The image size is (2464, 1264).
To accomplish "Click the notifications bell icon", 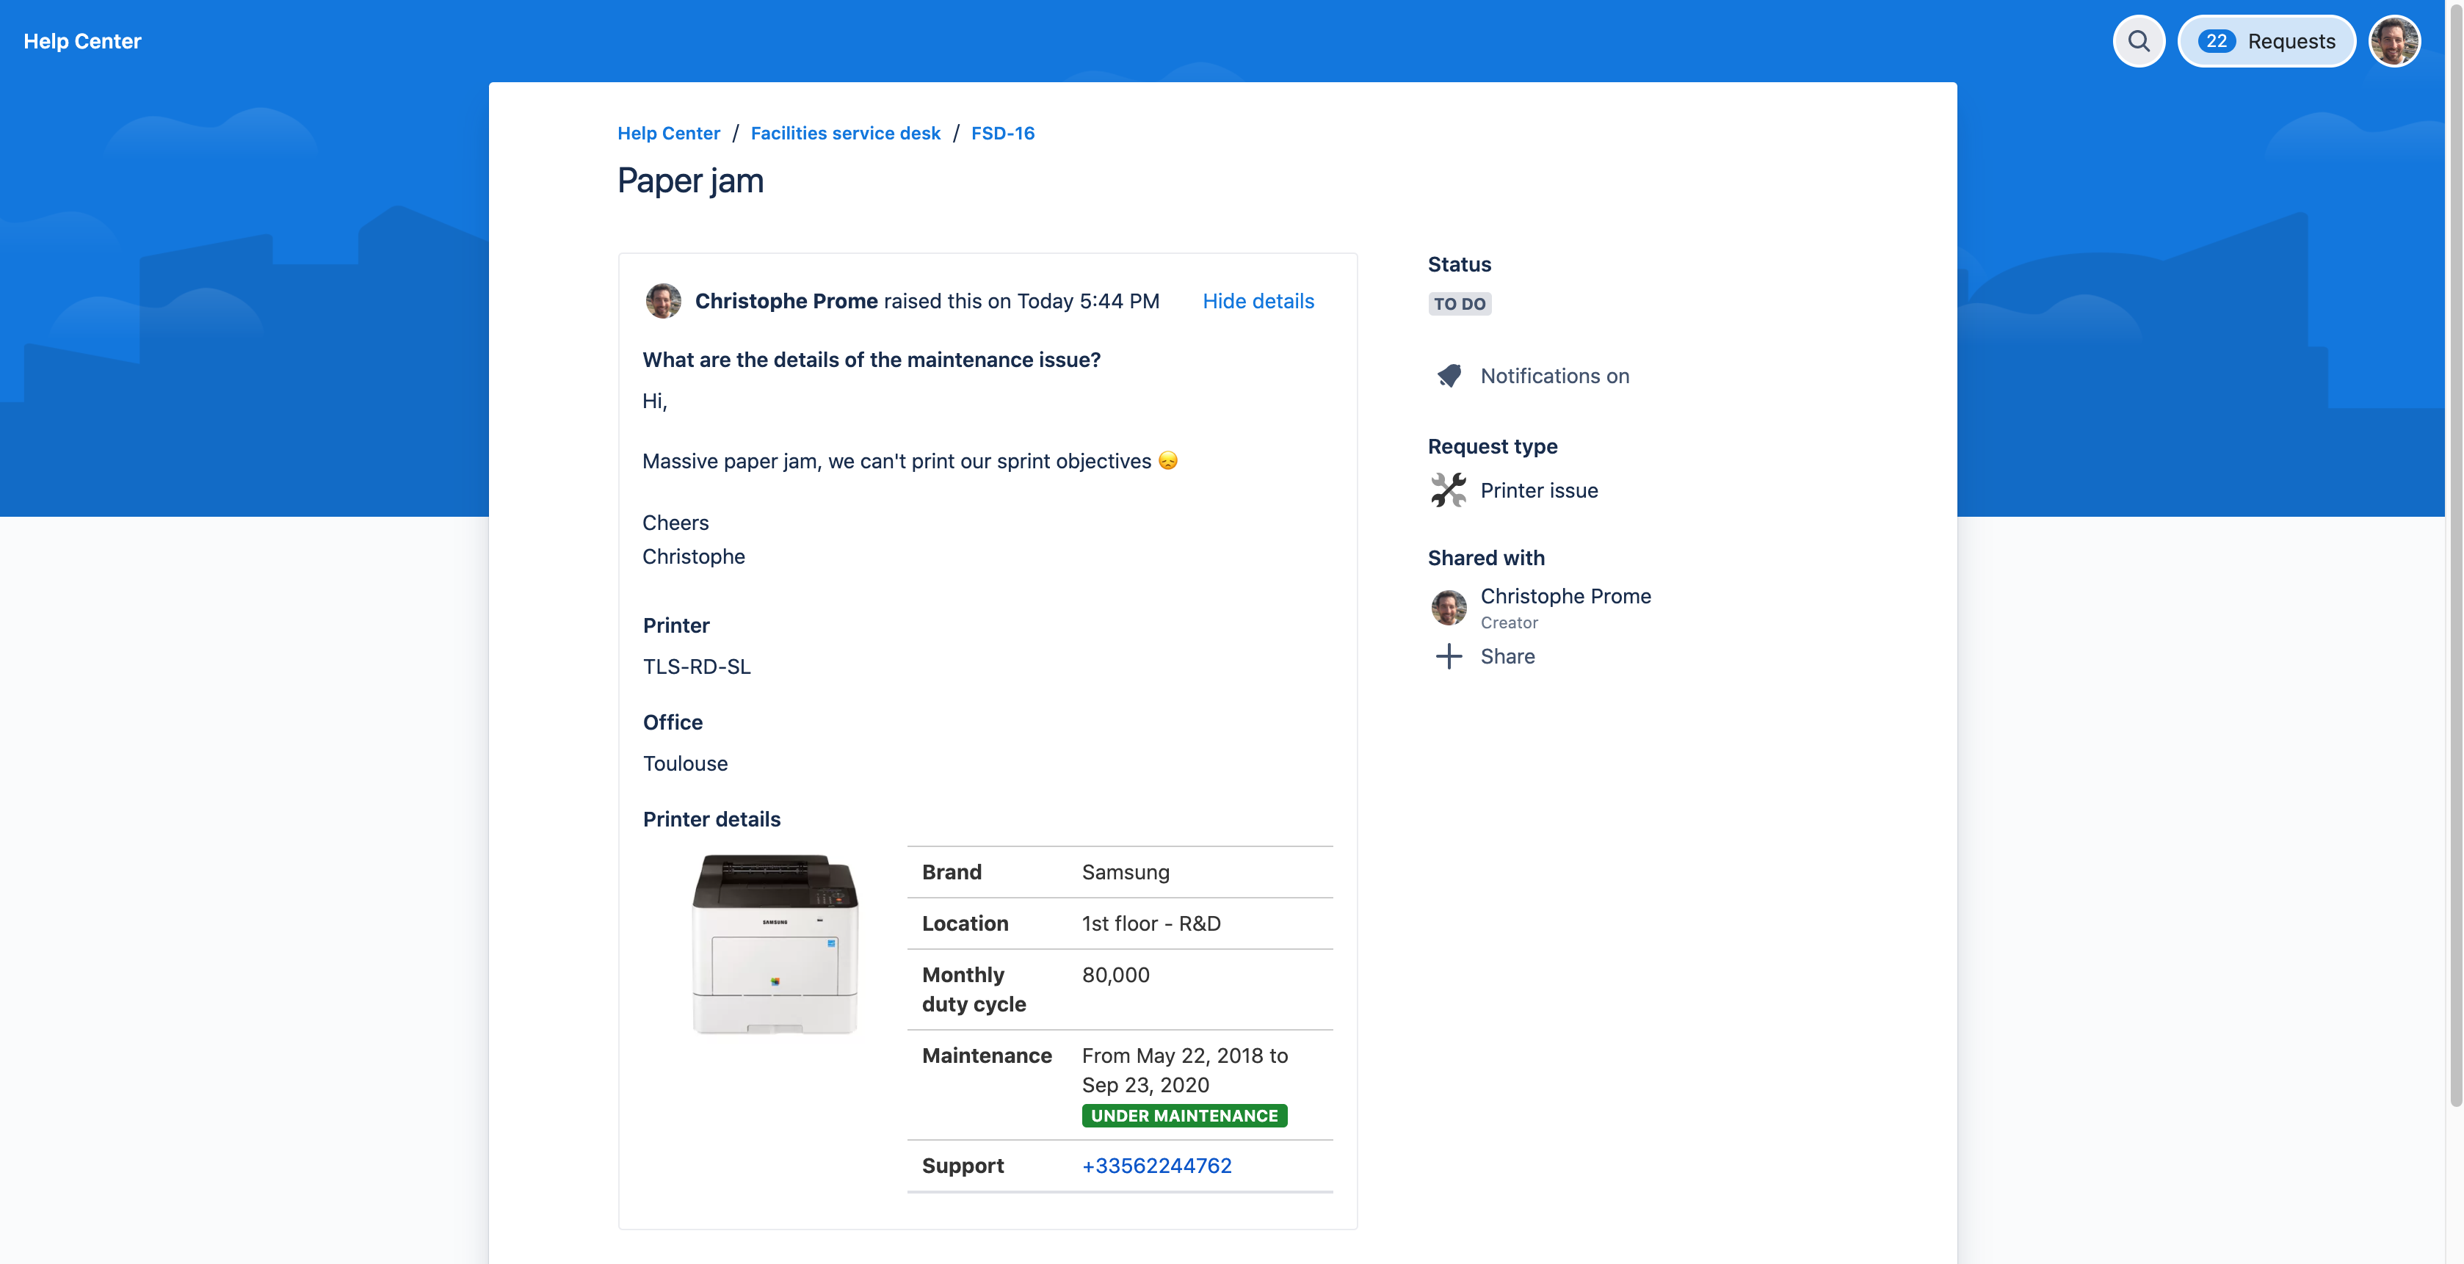I will [1449, 376].
